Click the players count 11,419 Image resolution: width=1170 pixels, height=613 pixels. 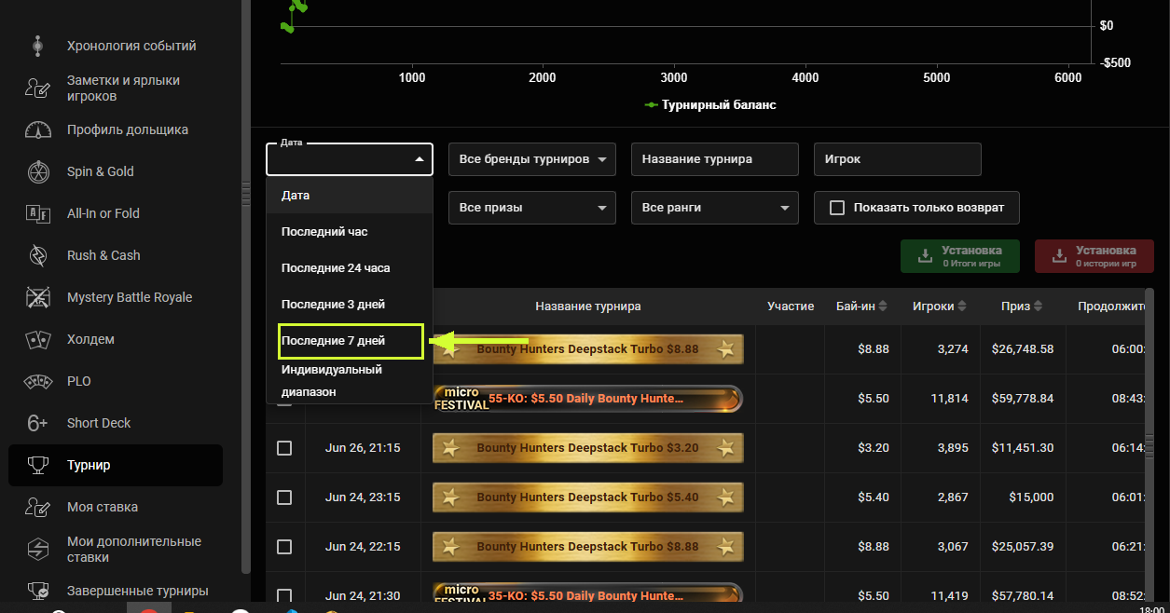pyautogui.click(x=948, y=595)
